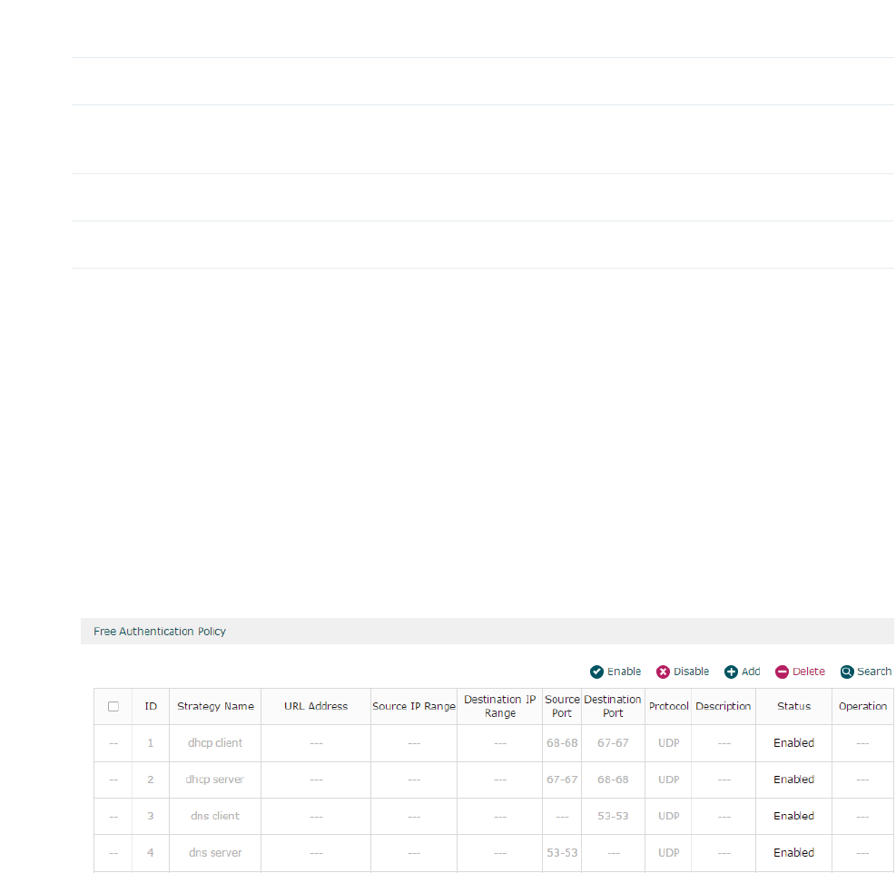Click the Description column header

724,706
